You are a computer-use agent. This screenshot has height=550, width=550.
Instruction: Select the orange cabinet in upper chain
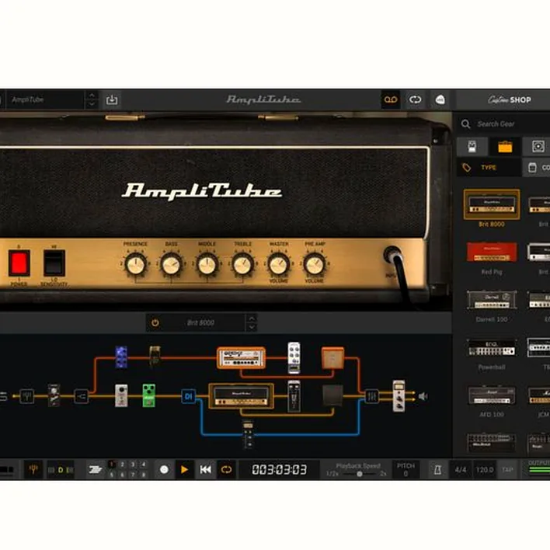tap(332, 358)
